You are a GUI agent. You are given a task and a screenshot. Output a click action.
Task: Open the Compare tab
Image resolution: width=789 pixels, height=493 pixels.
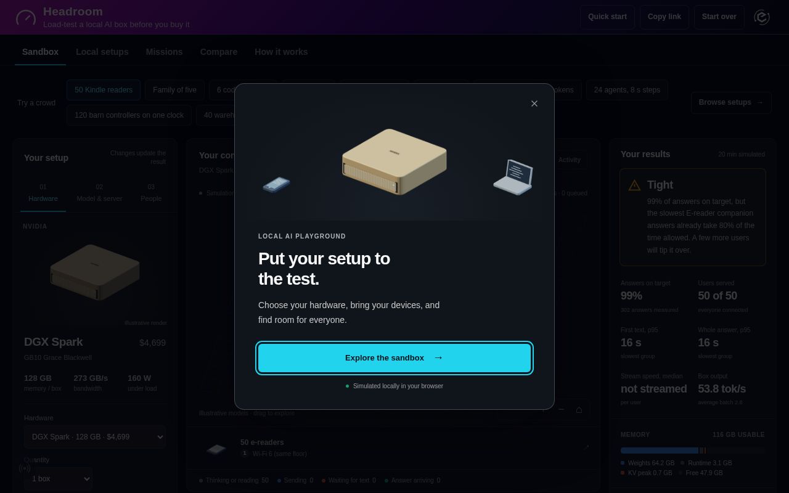(218, 52)
